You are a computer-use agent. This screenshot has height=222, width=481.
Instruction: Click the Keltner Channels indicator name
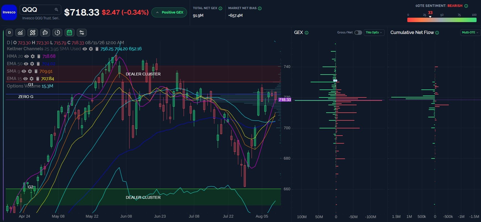point(25,49)
